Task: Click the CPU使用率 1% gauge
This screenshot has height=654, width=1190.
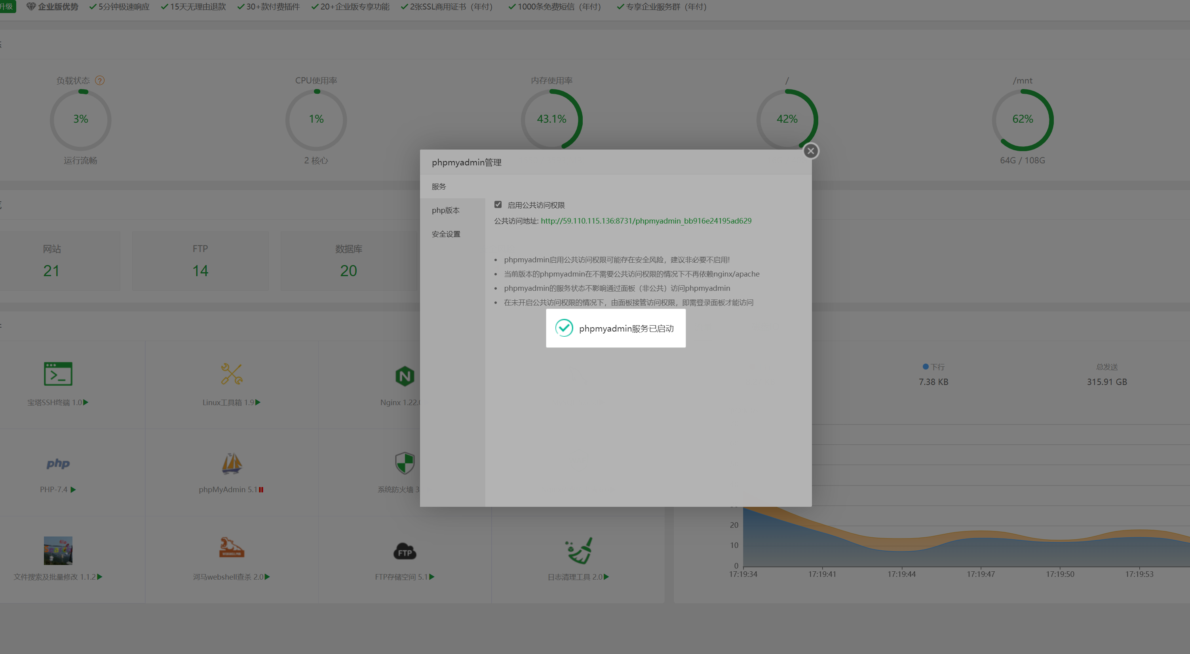Action: [316, 119]
